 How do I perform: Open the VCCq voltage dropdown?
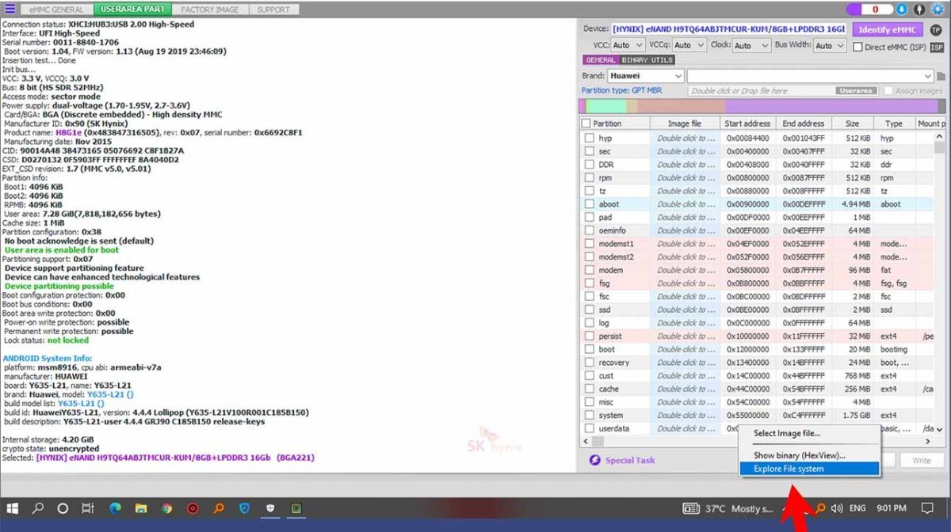pos(688,46)
